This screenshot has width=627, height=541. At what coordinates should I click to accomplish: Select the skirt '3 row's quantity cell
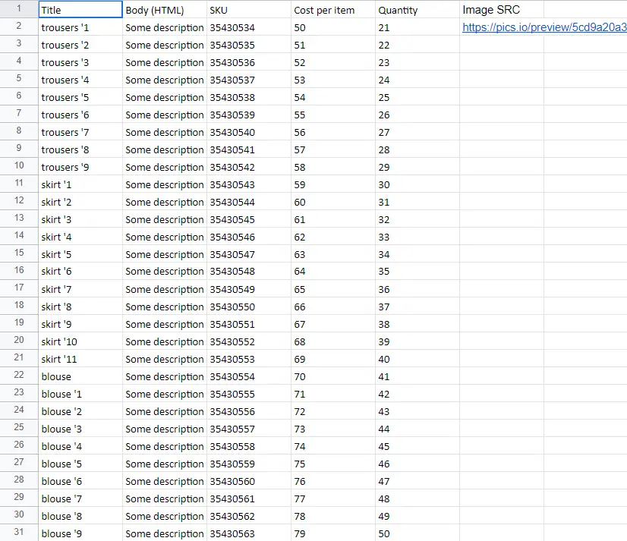pyautogui.click(x=417, y=219)
